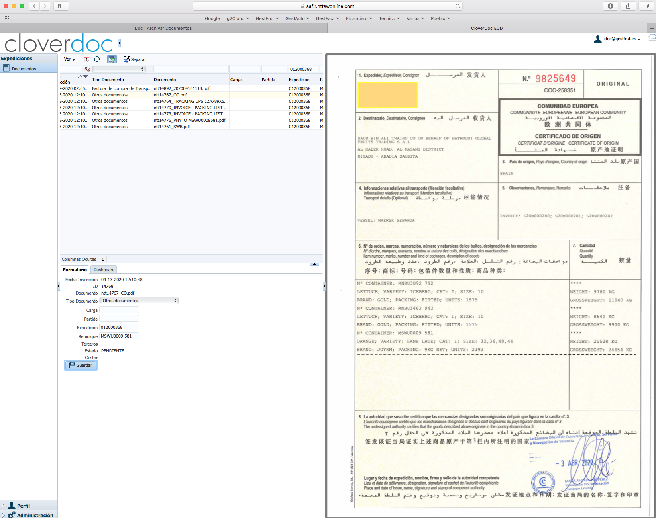The width and height of the screenshot is (656, 518).
Task: Click the Separar tool icon
Action: coord(127,59)
